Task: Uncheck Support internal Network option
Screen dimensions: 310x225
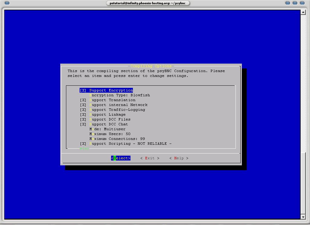Action: point(83,105)
